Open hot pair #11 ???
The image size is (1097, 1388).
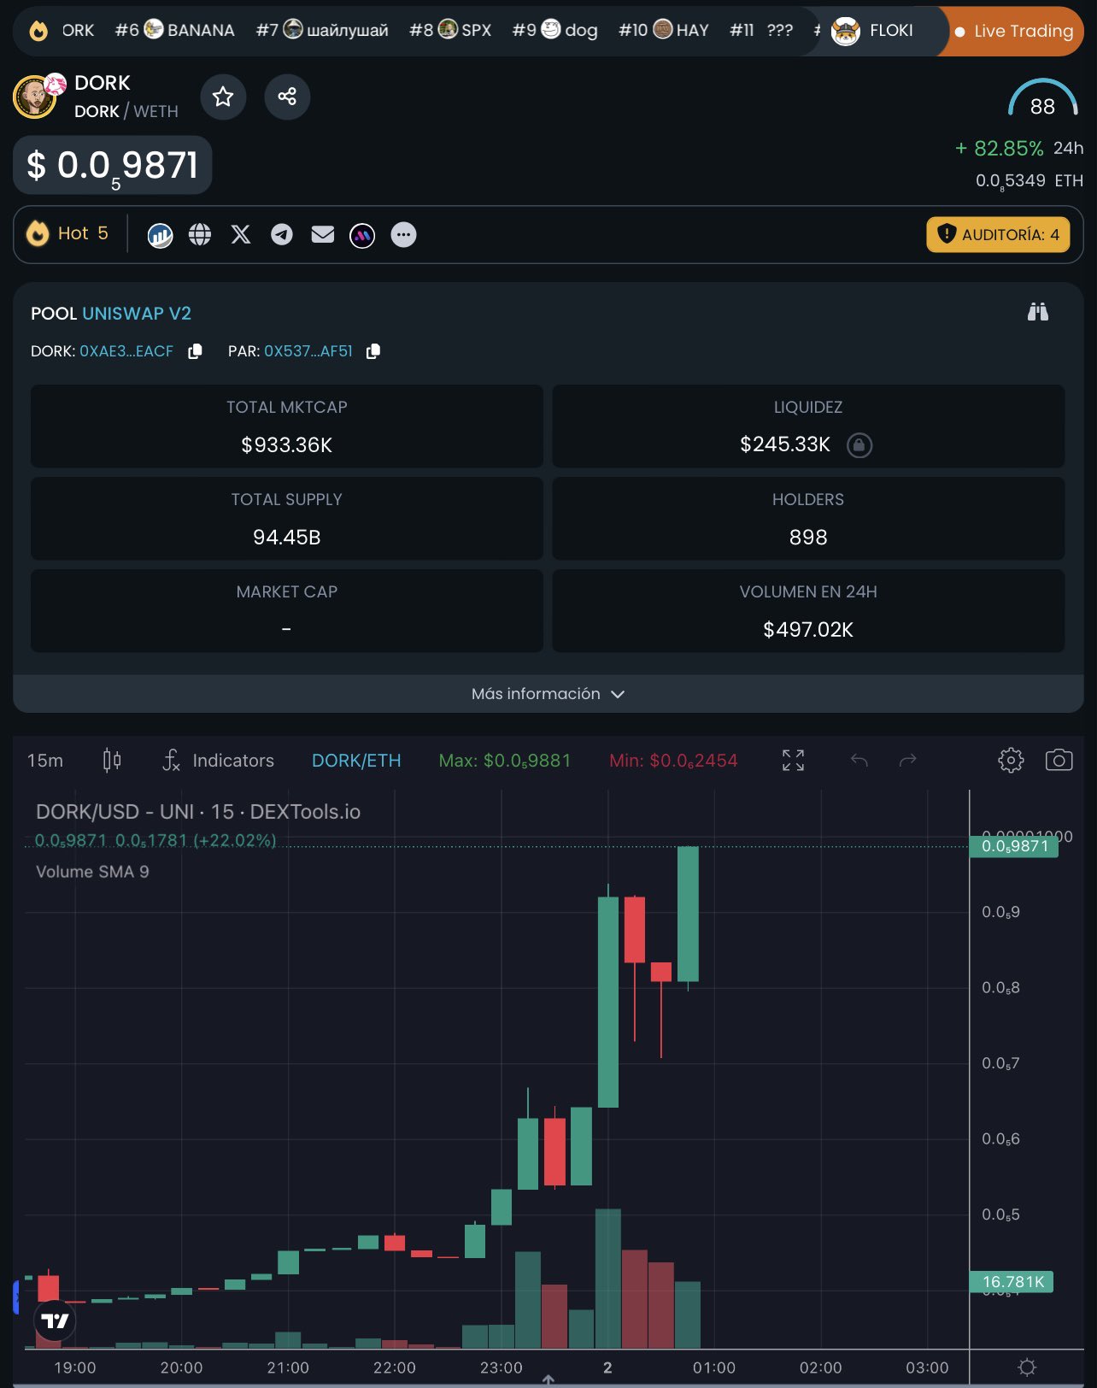(761, 30)
